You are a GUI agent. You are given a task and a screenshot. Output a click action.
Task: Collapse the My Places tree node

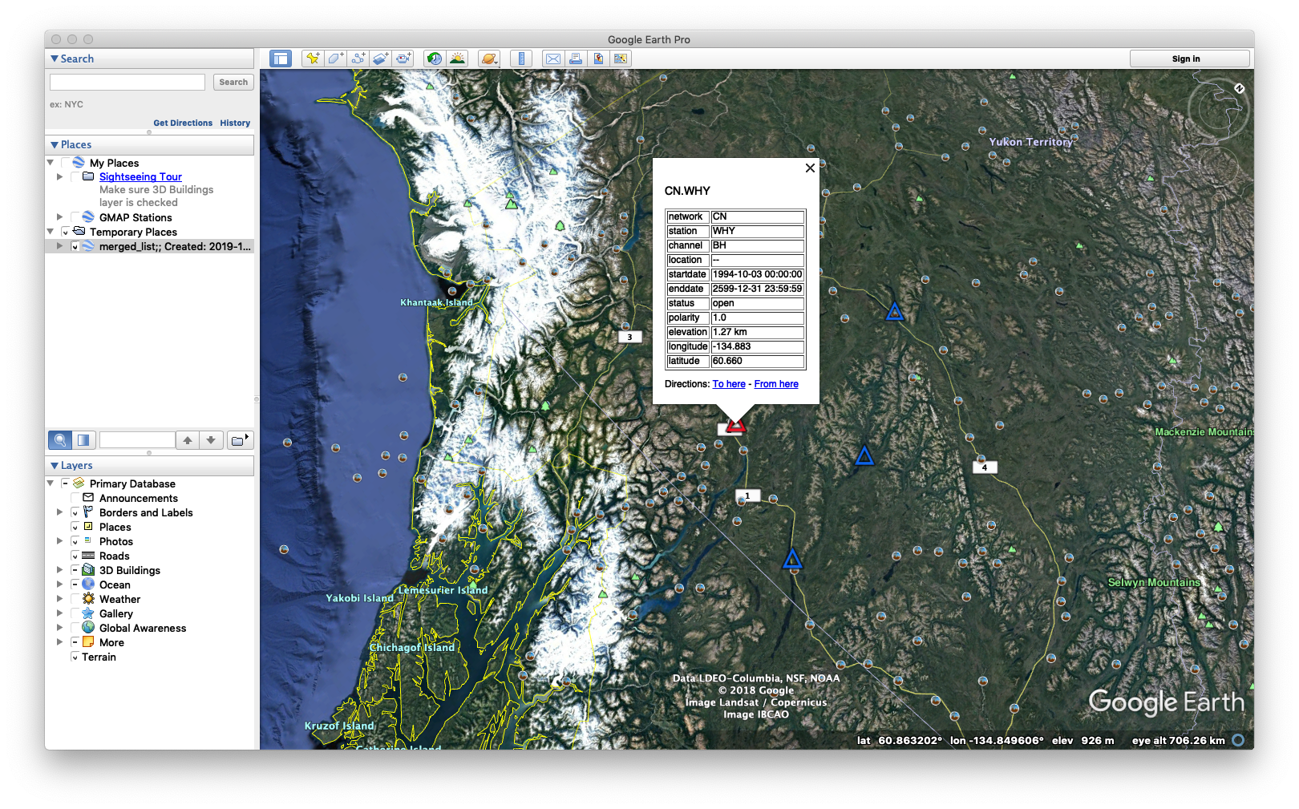coord(51,163)
